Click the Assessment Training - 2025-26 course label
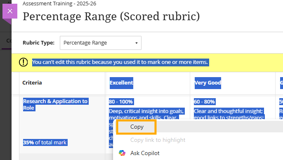The height and width of the screenshot is (160, 283). pyautogui.click(x=59, y=3)
